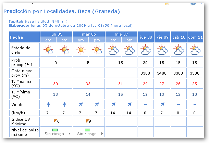Screen dimensions: 209x143
Task: Click Wednesday afternoon cloudy sky icon
Action: click(130, 51)
